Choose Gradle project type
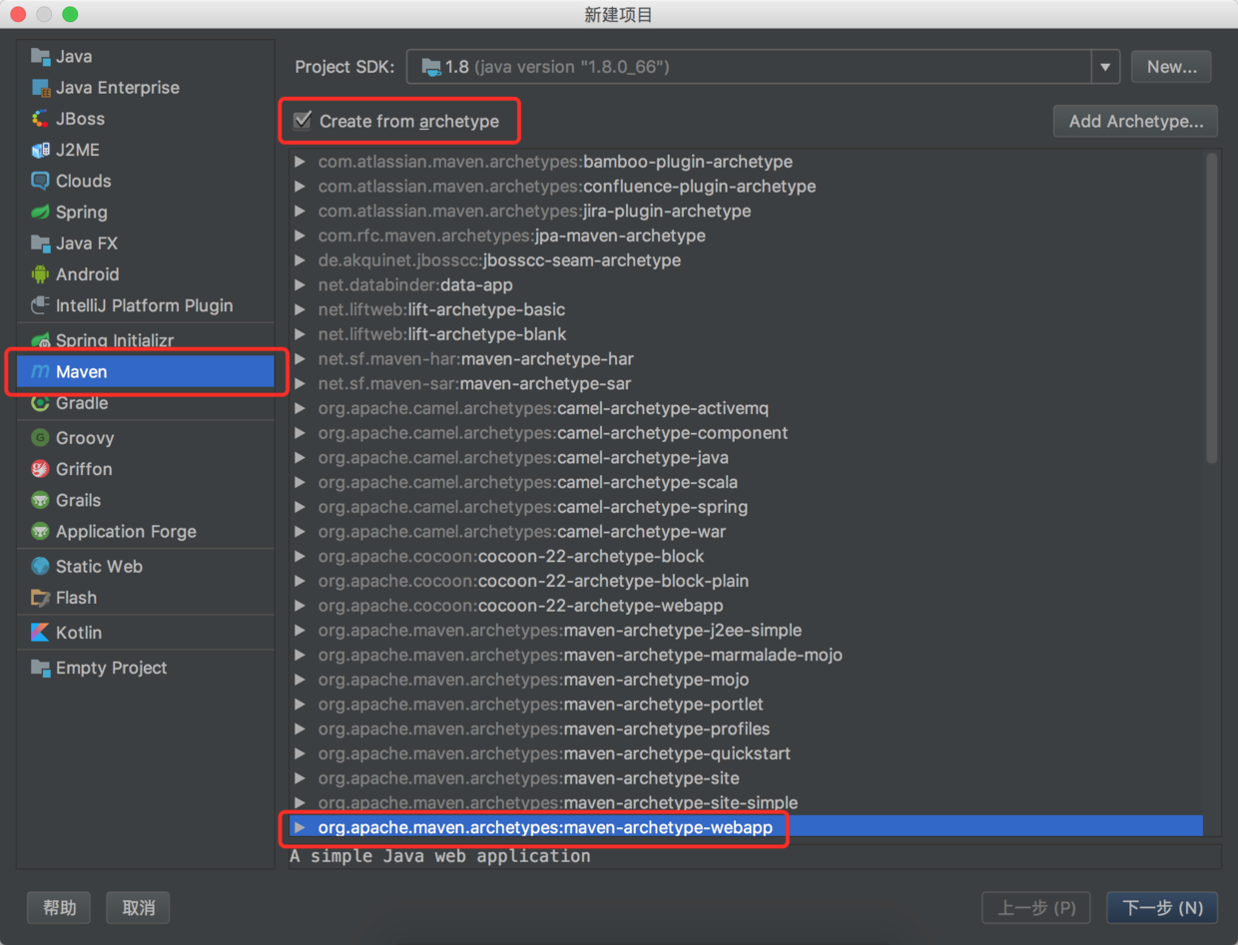The width and height of the screenshot is (1238, 945). click(x=146, y=403)
